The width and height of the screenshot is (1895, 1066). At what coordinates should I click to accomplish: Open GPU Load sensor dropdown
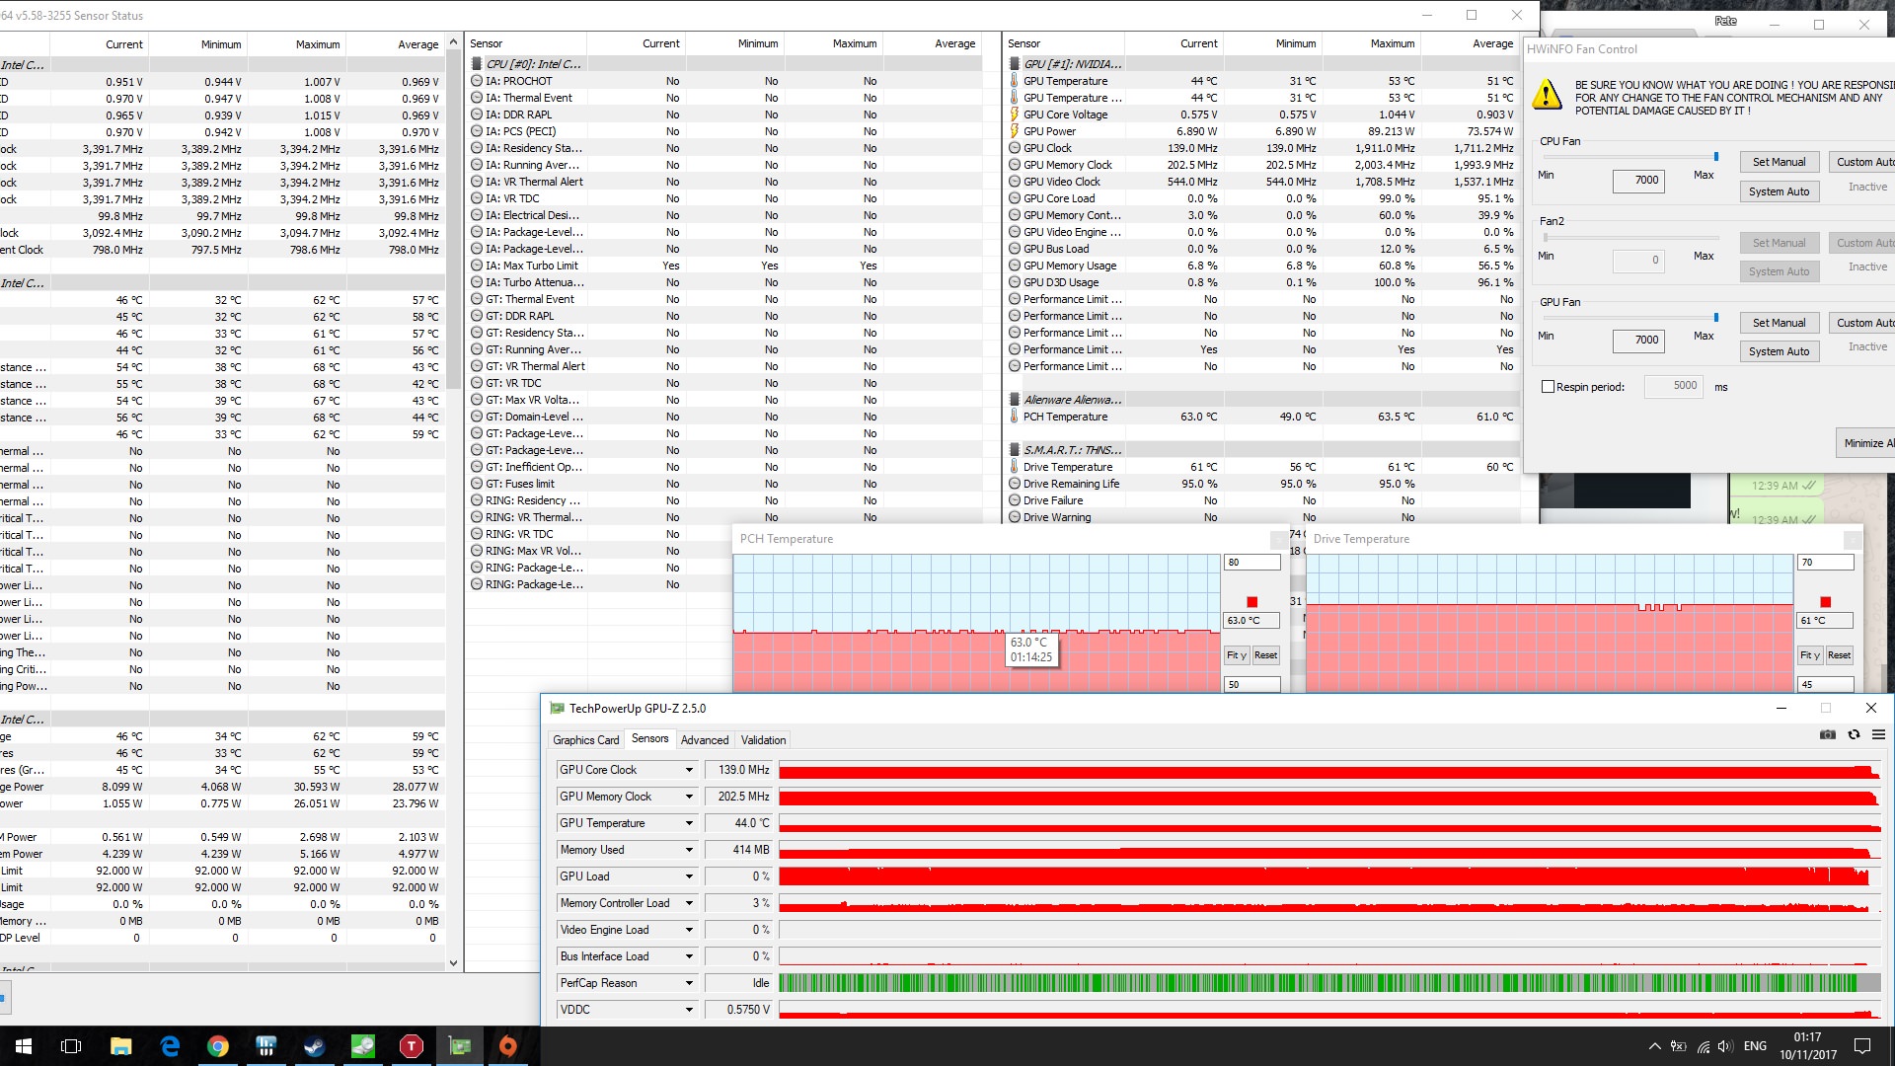(x=689, y=876)
